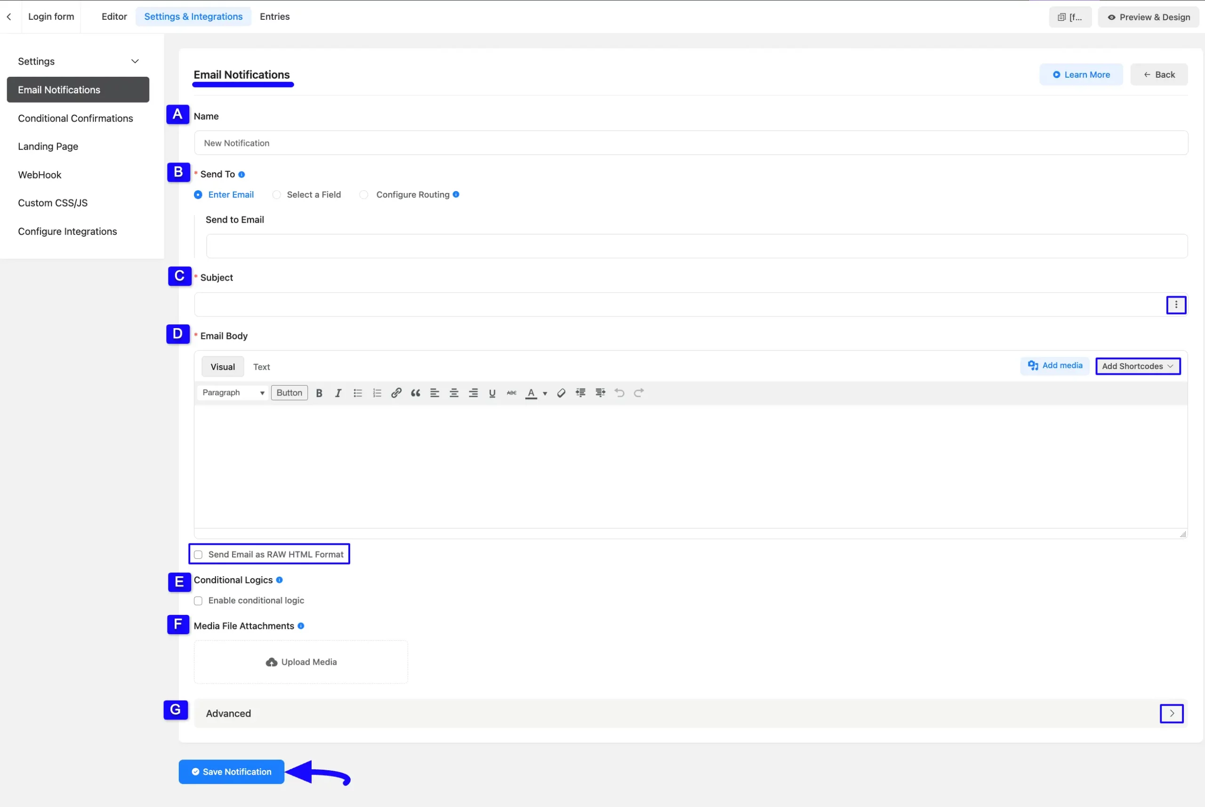Select the Configure Routing option
The width and height of the screenshot is (1205, 807).
coord(364,194)
